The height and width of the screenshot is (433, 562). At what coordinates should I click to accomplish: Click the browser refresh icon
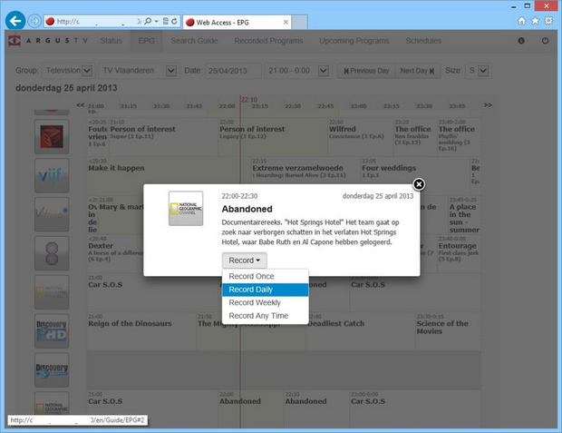click(x=175, y=21)
